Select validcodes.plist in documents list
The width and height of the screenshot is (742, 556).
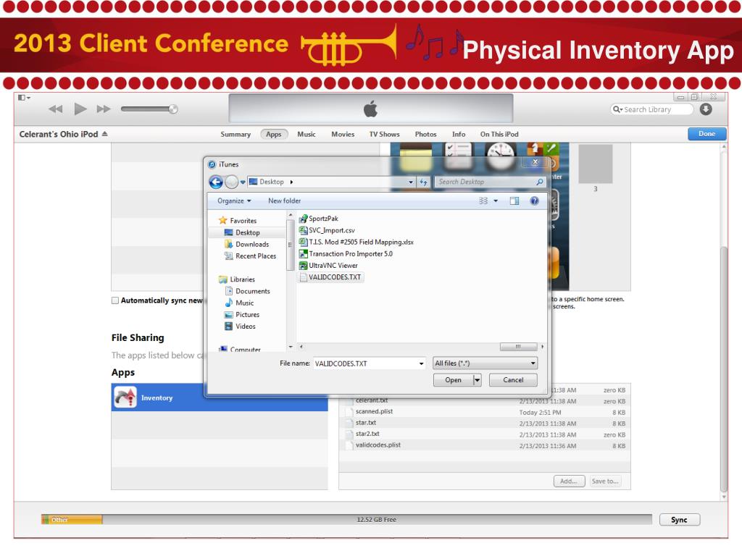pyautogui.click(x=485, y=445)
